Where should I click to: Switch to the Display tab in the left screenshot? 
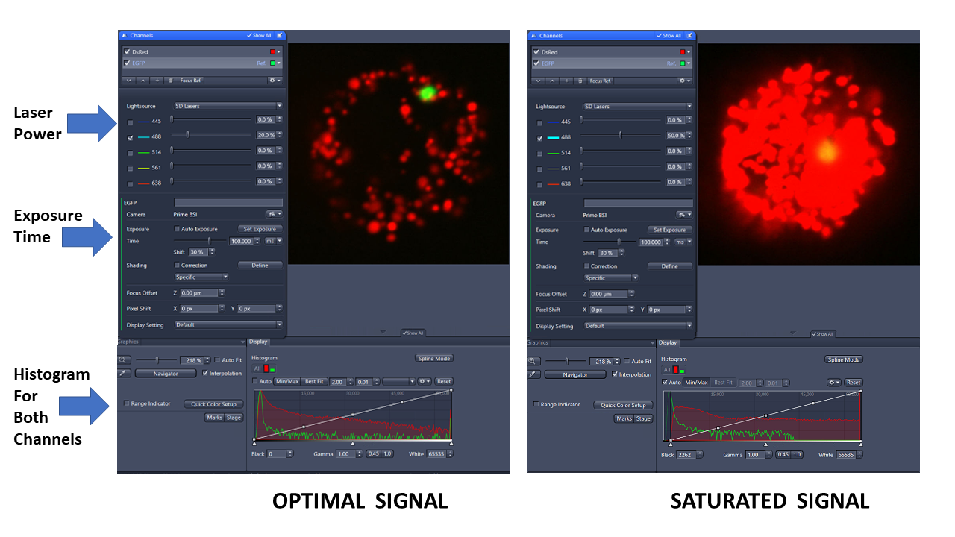258,342
